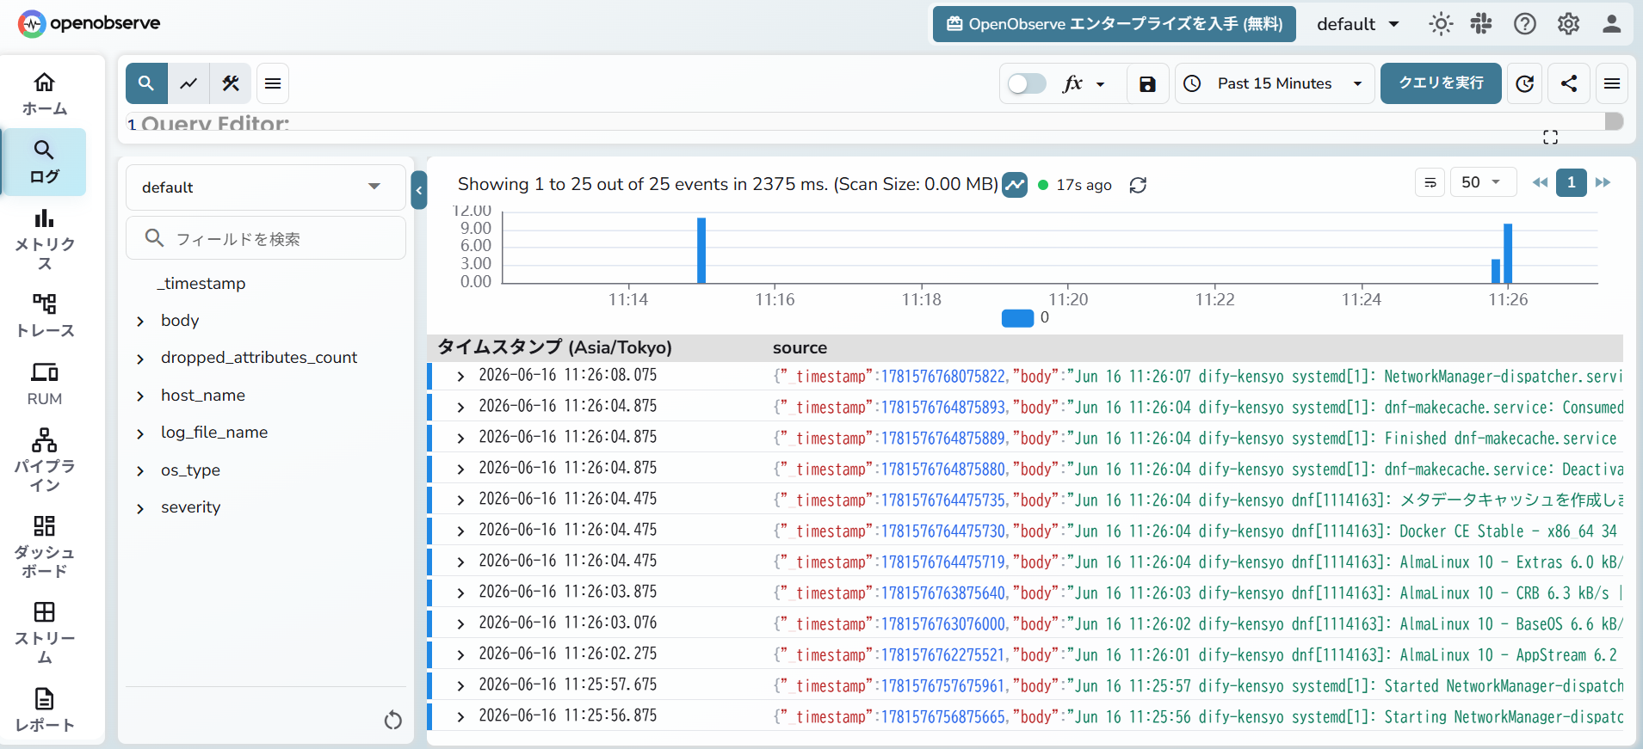Open the Streams sidebar page
This screenshot has width=1643, height=749.
click(x=45, y=633)
